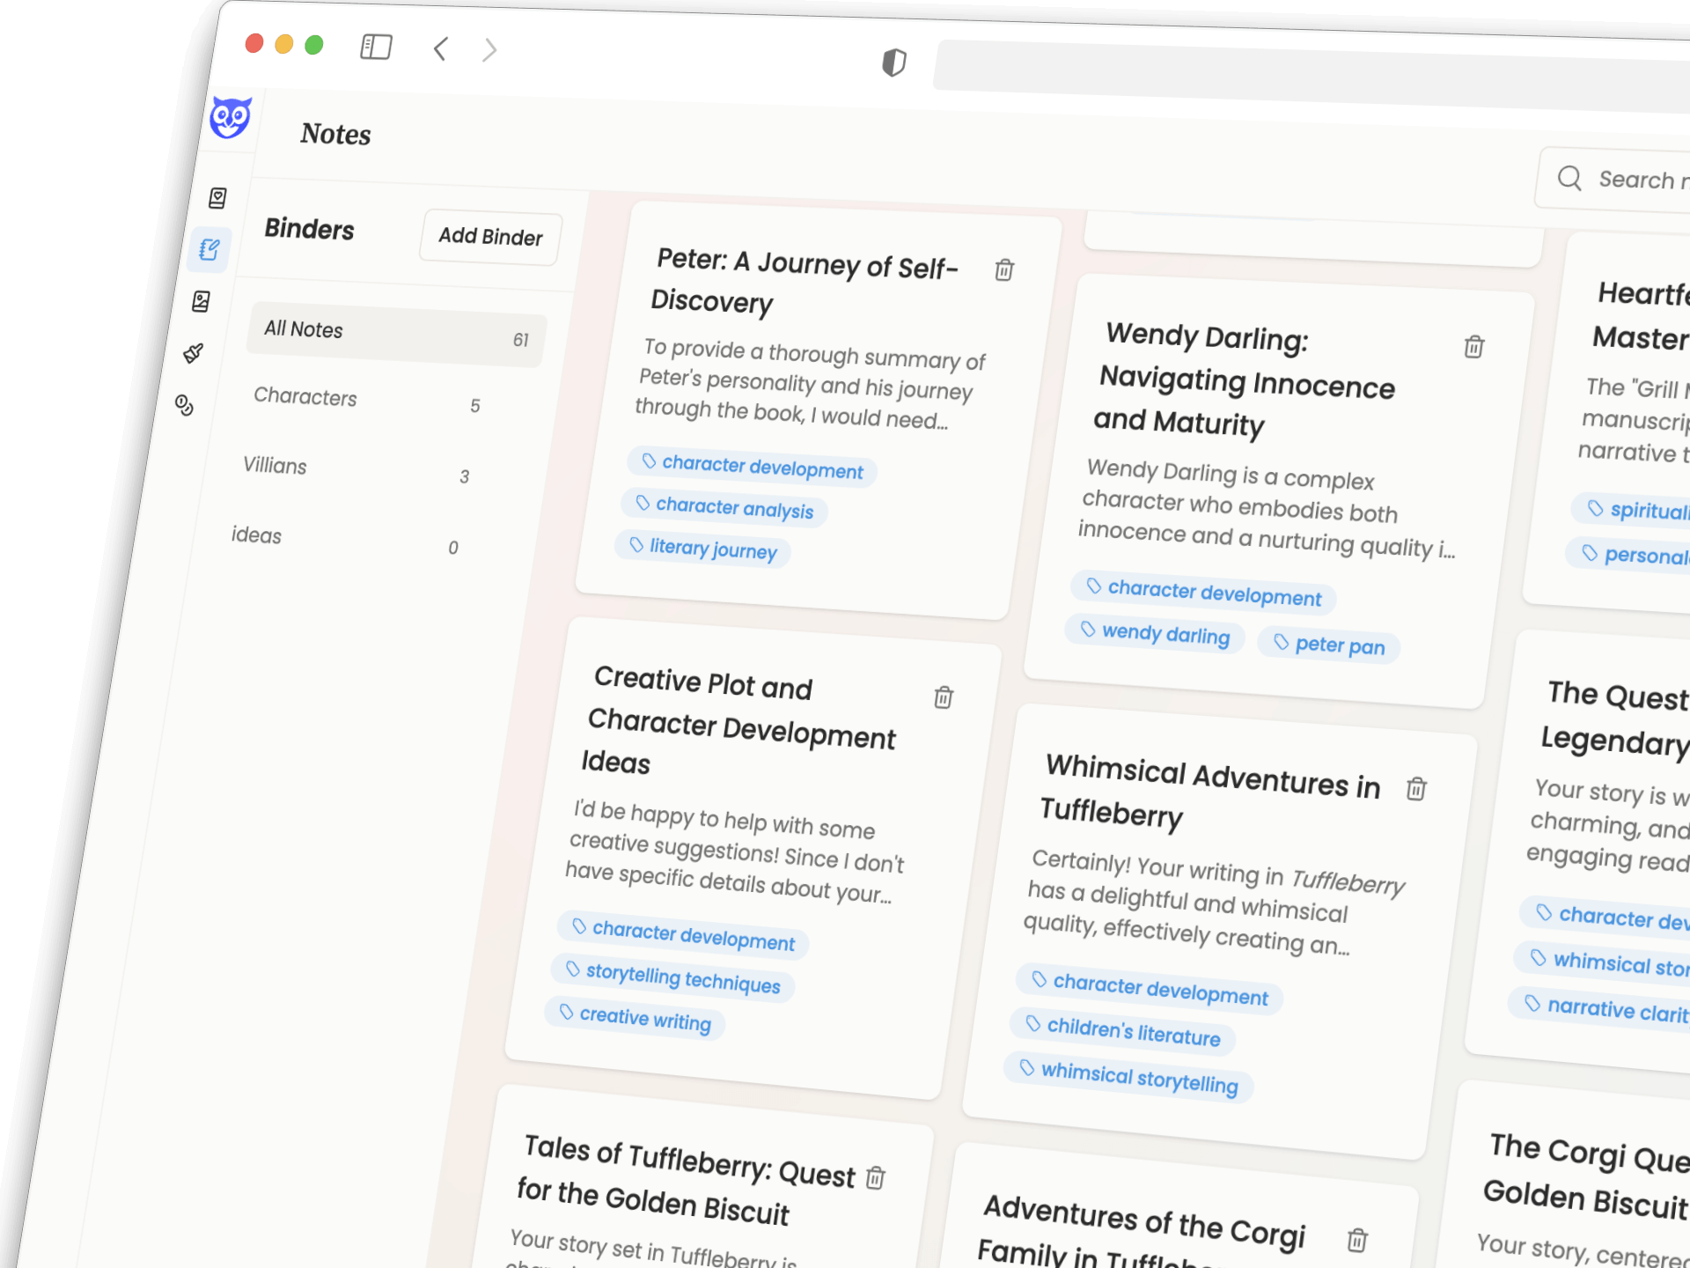Viewport: 1690px width, 1268px height.
Task: Click the peter pan tag
Action: [x=1329, y=645]
